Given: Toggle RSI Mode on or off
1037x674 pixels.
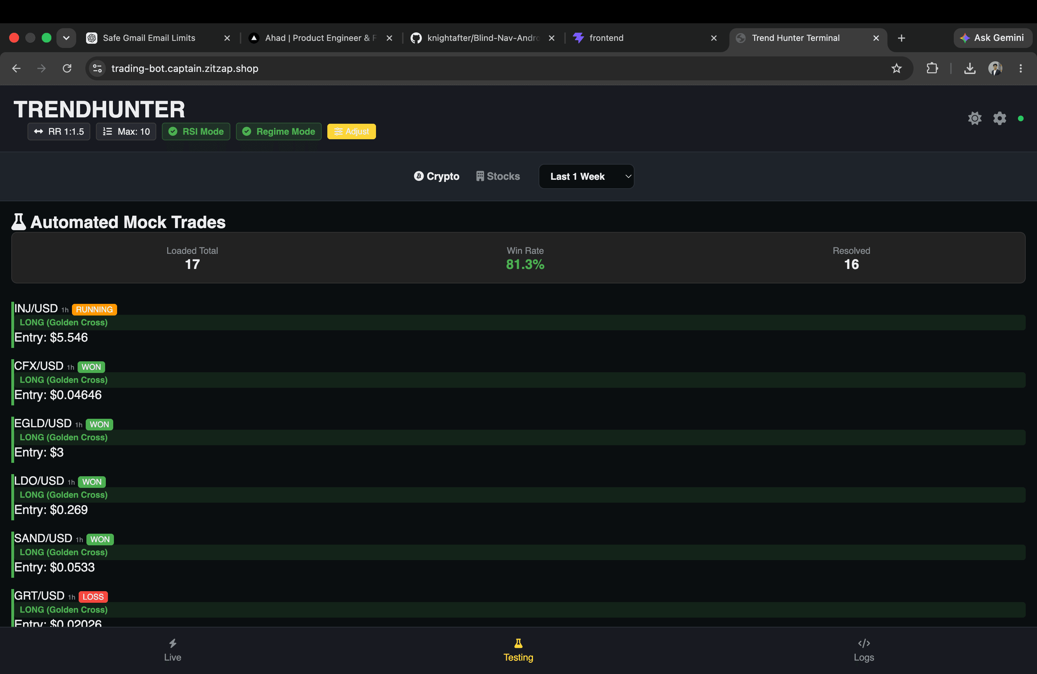Looking at the screenshot, I should click(196, 131).
